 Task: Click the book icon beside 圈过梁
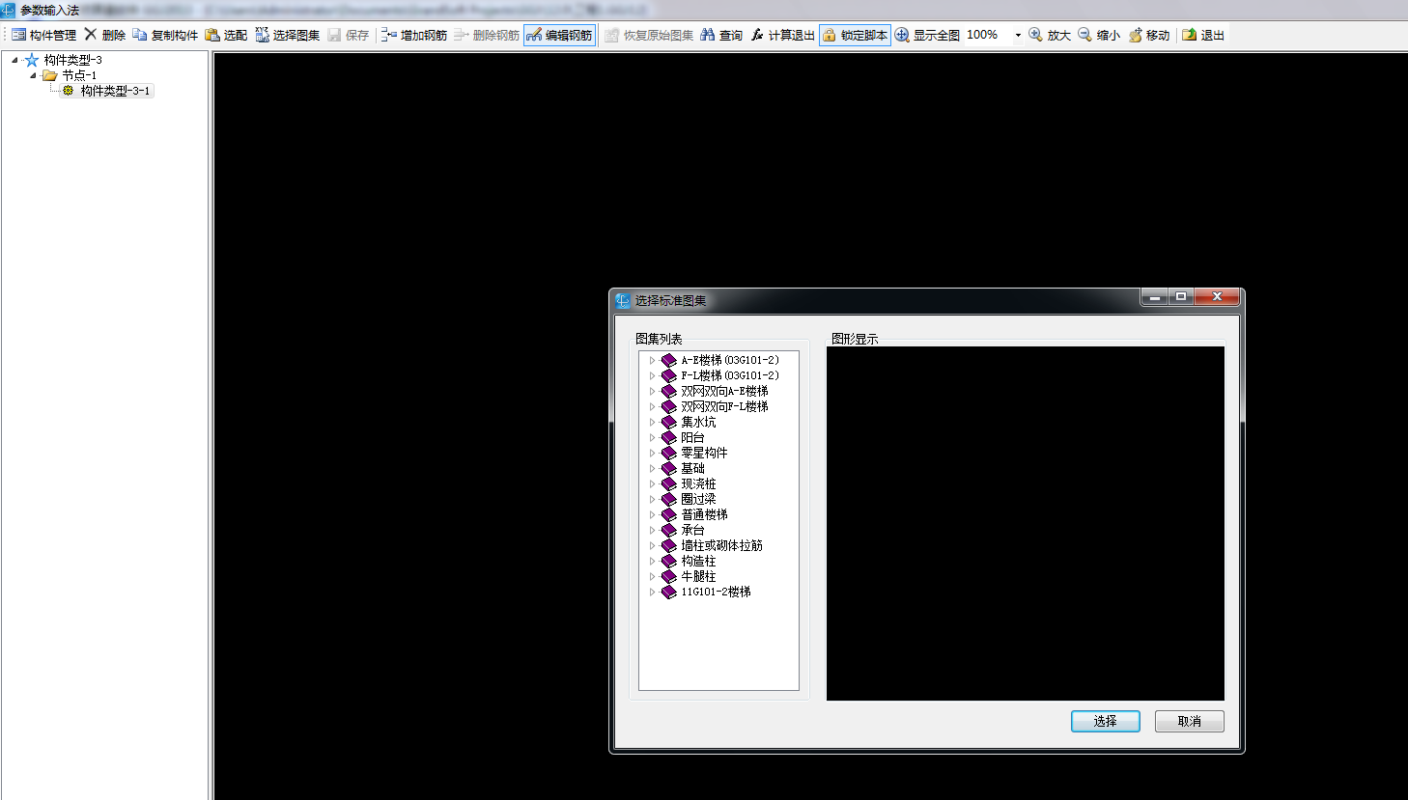(x=668, y=499)
